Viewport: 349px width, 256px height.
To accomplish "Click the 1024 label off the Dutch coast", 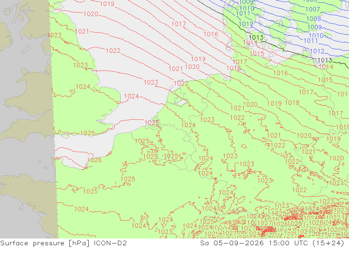I will (x=131, y=96).
